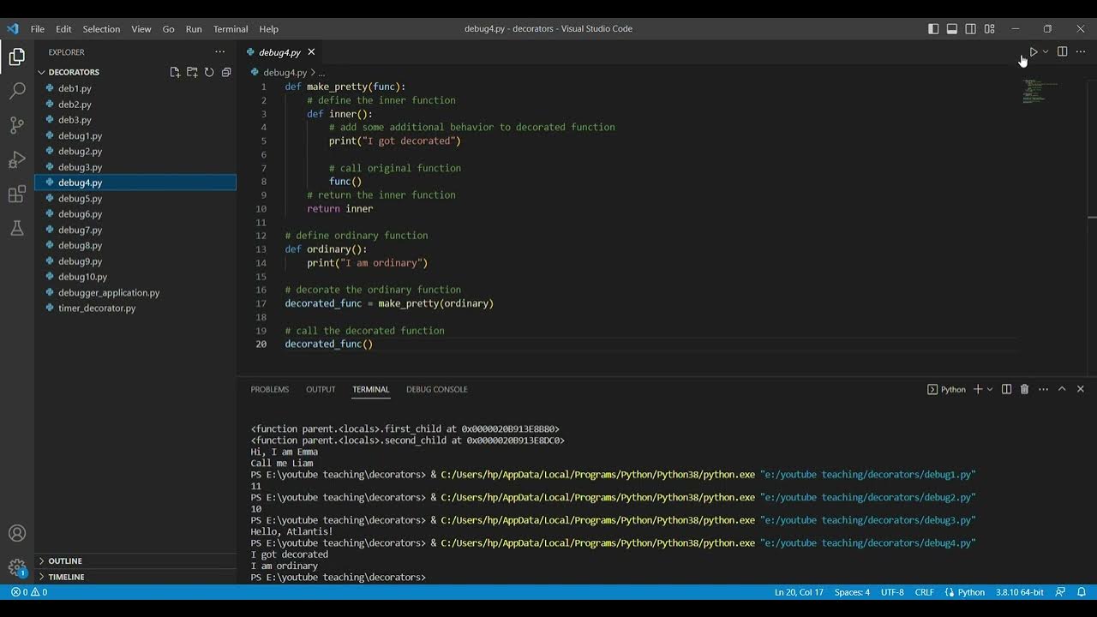Open the Explorer view in activity bar

17,57
